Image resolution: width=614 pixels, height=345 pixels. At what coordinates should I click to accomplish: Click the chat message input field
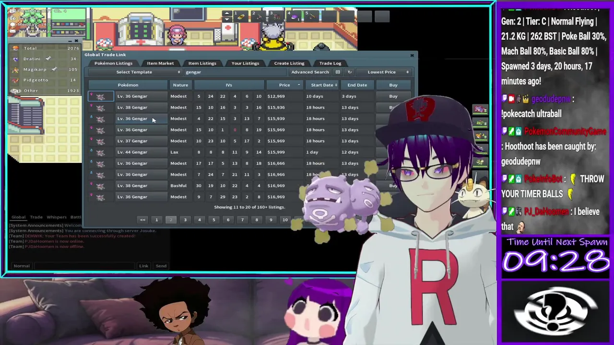point(84,266)
